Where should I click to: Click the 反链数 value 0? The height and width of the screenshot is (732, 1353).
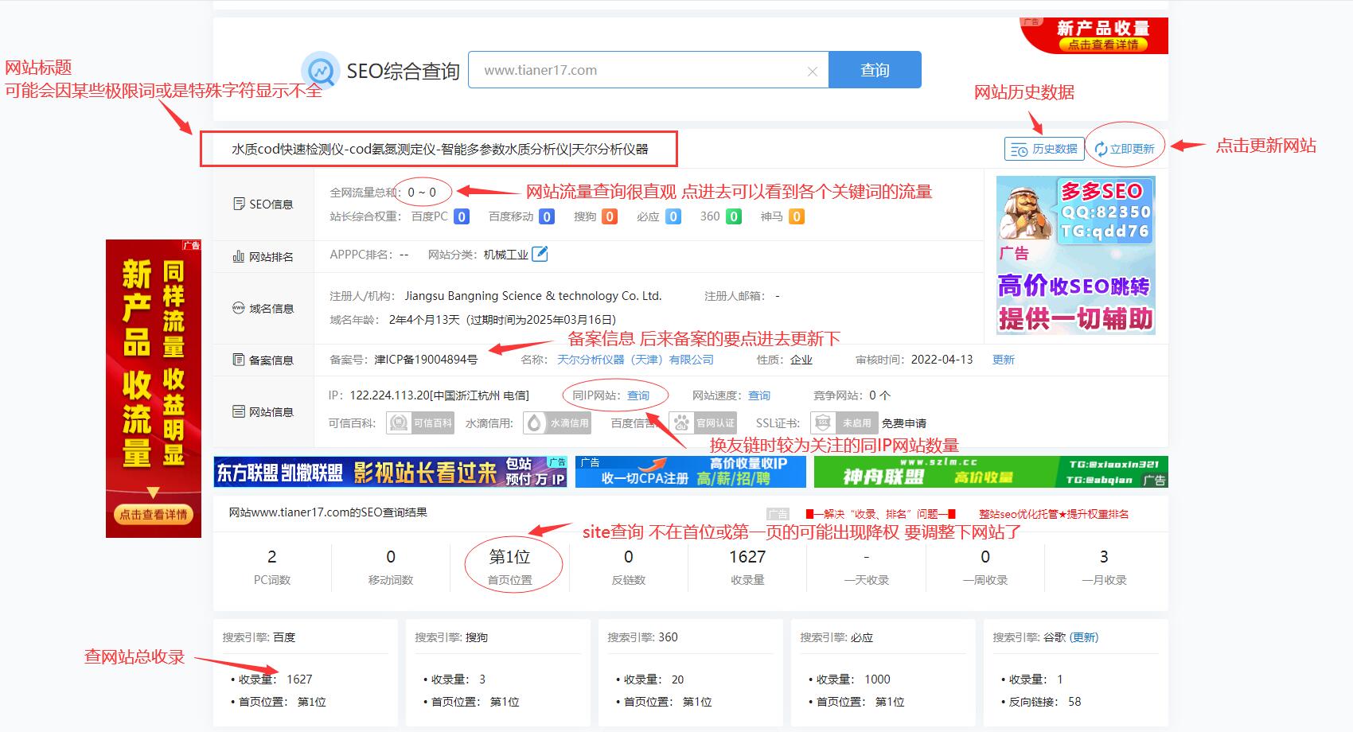click(x=629, y=556)
